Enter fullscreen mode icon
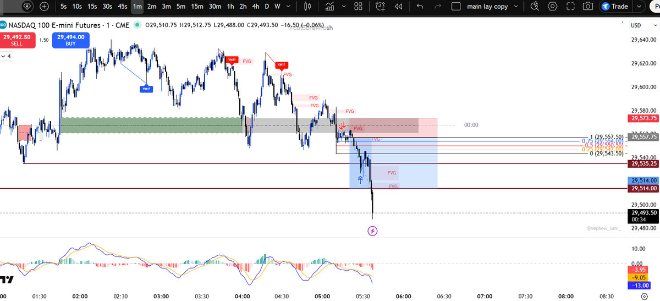 (570, 7)
